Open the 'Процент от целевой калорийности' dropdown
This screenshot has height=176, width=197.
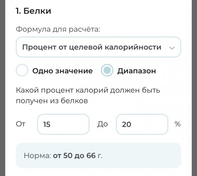(99, 47)
